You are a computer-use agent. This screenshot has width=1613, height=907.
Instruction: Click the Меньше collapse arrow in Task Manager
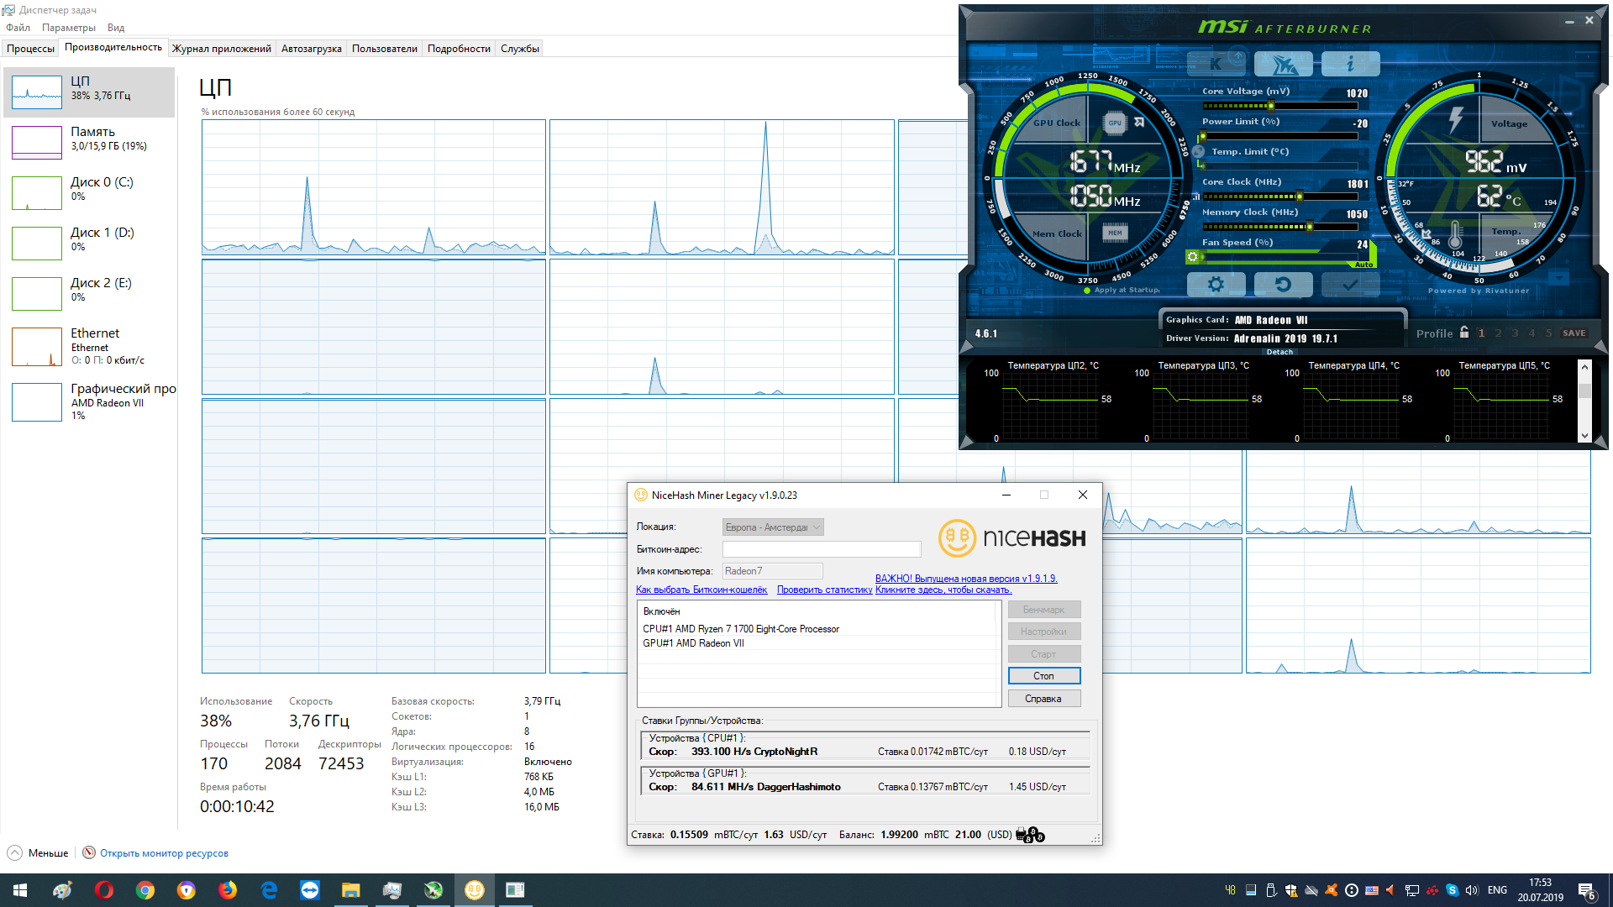tap(15, 853)
